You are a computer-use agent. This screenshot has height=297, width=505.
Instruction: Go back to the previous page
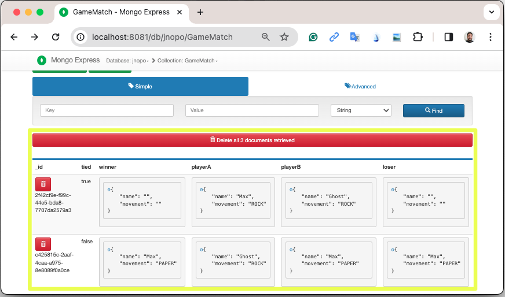click(x=14, y=37)
